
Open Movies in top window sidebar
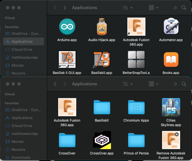[x=23, y=65]
